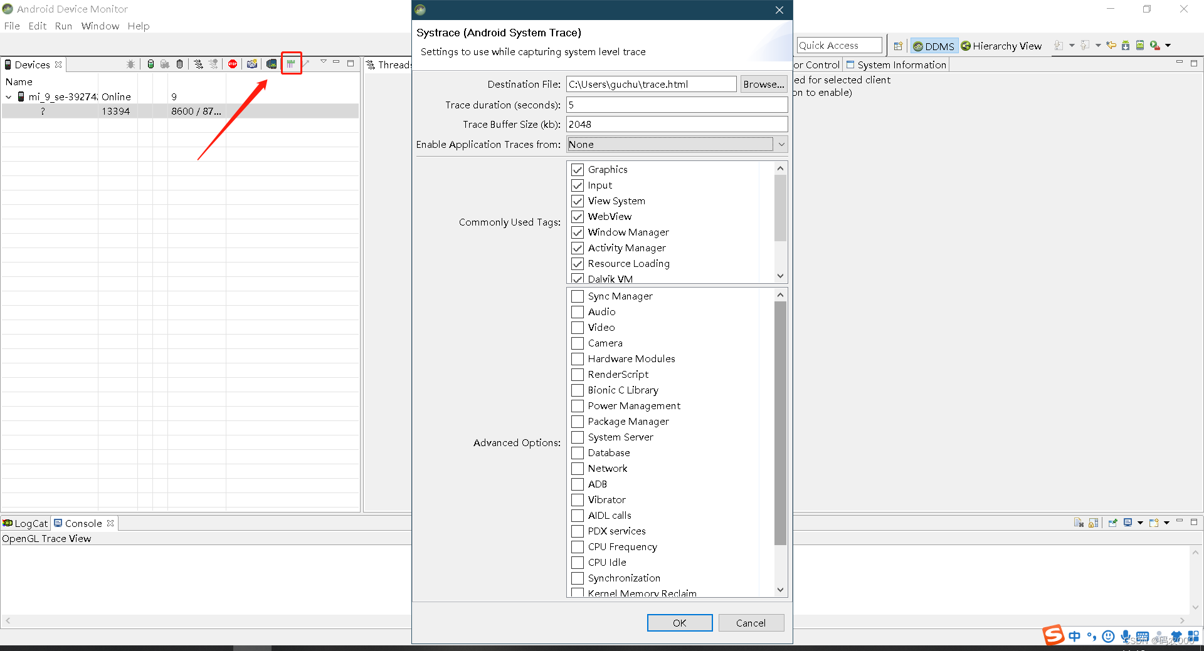Collapse the mi_9_se device tree node
Image resolution: width=1204 pixels, height=651 pixels.
coord(9,97)
